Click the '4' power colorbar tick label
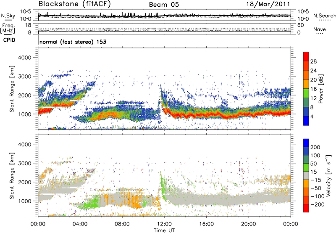The width and height of the screenshot is (336, 233). point(312,116)
